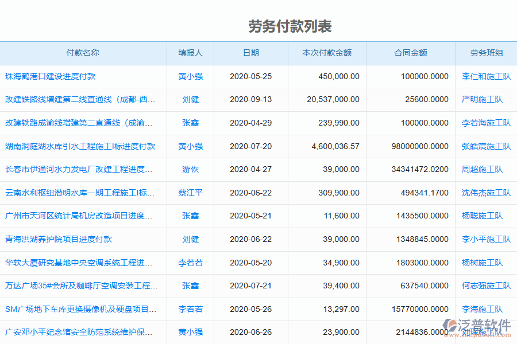Select the 张皓宸施工队 labor team
Screen dimensions: 517x344
tap(484, 146)
